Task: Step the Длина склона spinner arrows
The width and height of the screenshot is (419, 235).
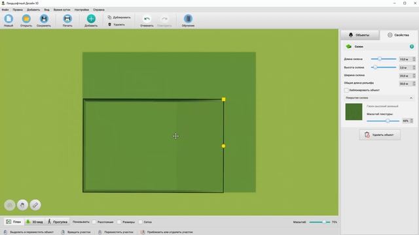Action: 414,59
